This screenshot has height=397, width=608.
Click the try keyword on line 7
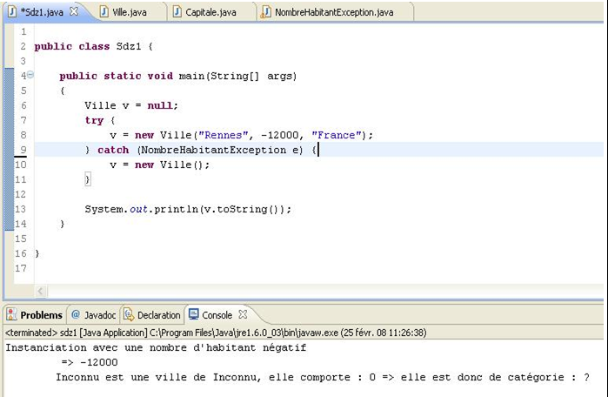coord(94,121)
